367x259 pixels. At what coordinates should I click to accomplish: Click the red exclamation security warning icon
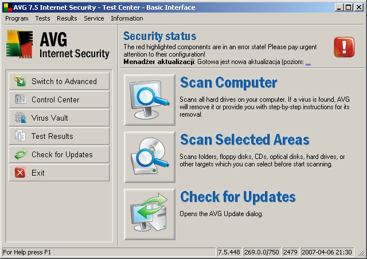[x=344, y=47]
